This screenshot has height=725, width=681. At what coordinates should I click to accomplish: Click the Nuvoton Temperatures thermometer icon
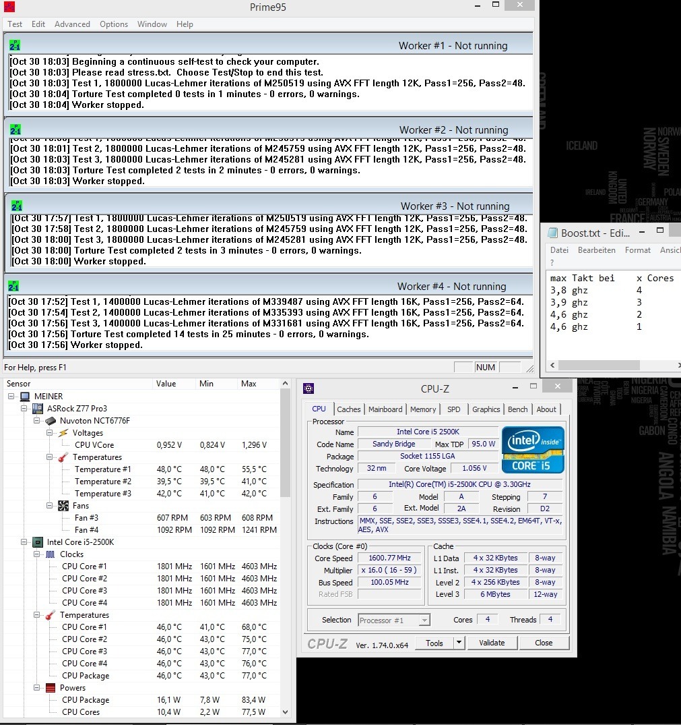[x=63, y=457]
